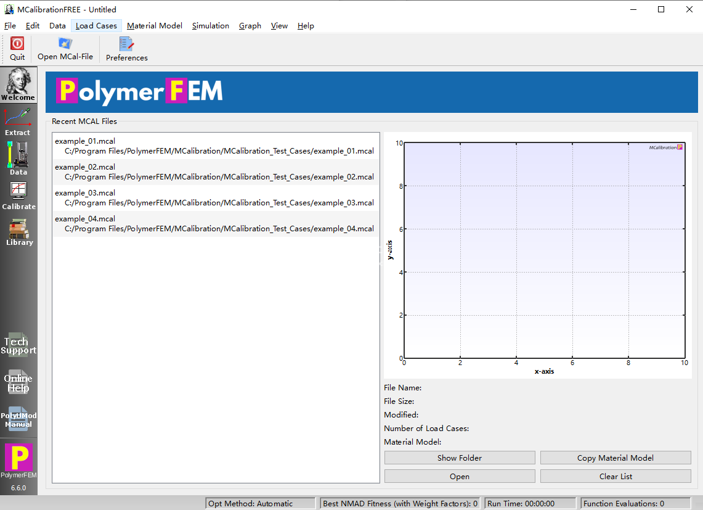The image size is (703, 510).
Task: Open the Edit menu
Action: [32, 25]
